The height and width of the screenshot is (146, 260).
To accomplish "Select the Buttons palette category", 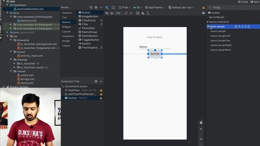I will pos(66,22).
